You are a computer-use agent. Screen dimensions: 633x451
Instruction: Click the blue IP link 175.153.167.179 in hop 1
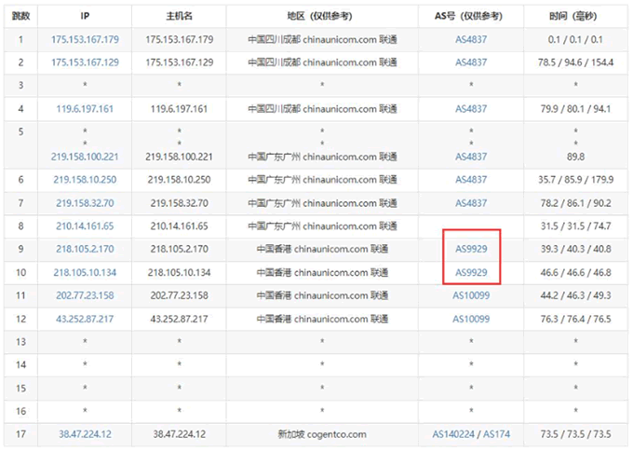click(x=86, y=40)
